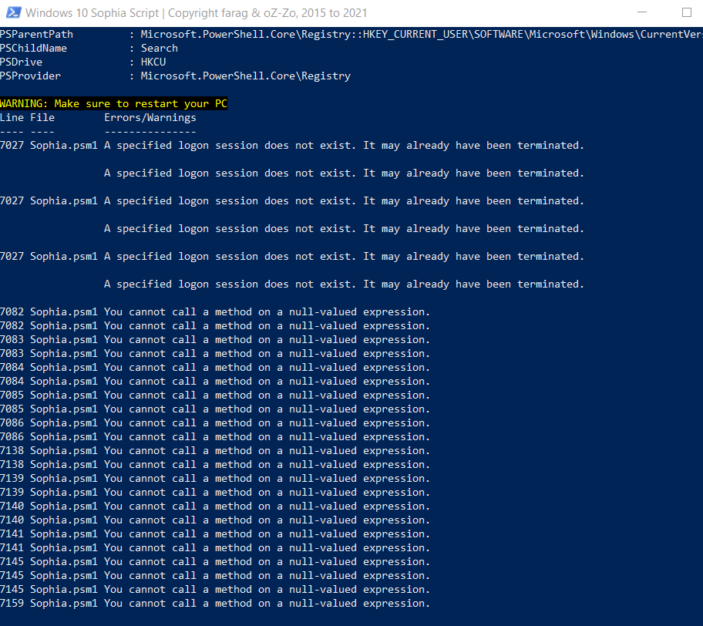
Task: Minimize the PowerShell window
Action: tap(642, 12)
